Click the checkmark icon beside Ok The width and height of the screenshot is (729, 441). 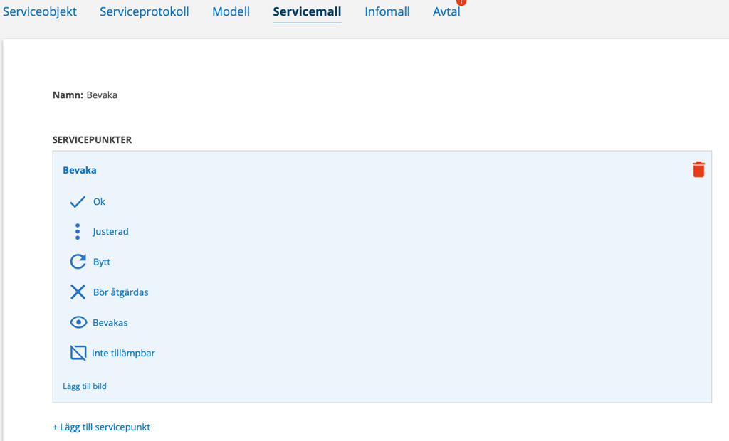[78, 202]
